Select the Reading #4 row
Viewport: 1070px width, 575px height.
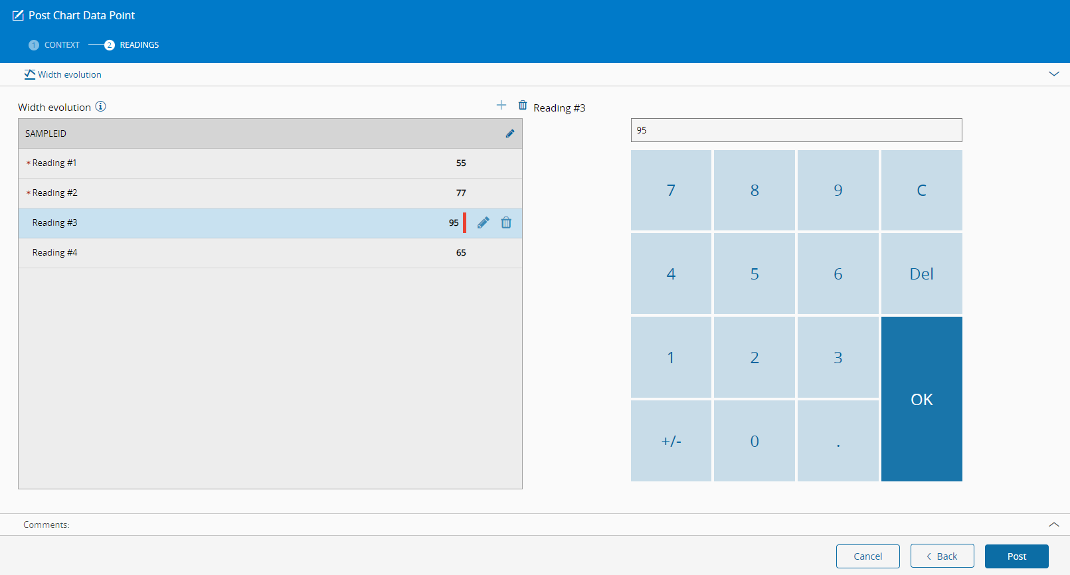pyautogui.click(x=270, y=253)
